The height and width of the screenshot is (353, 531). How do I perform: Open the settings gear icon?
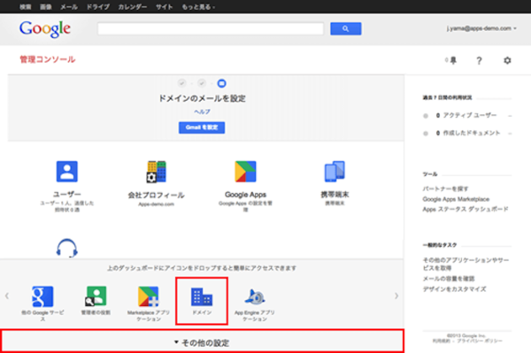(x=507, y=60)
